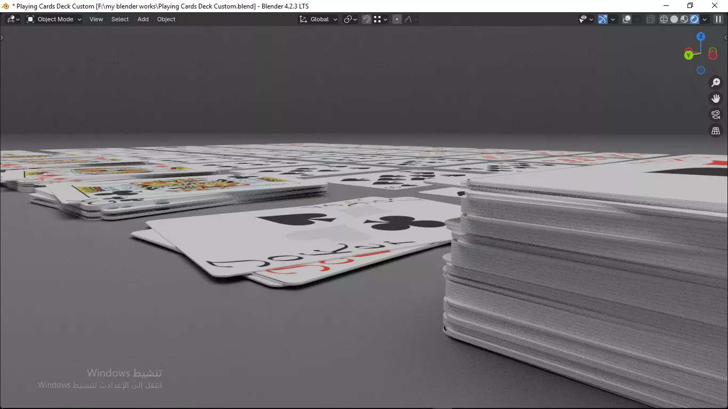This screenshot has height=409, width=728.
Task: Open the Object Mode dropdown
Action: click(54, 19)
